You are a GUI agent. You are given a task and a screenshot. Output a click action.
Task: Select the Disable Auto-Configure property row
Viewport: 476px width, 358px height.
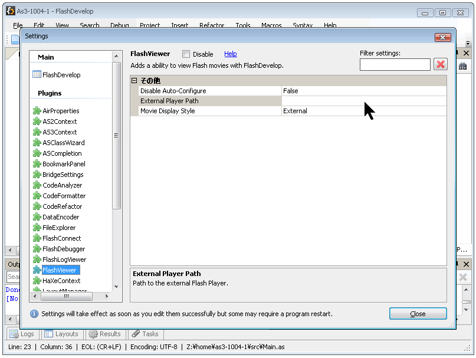coord(211,91)
